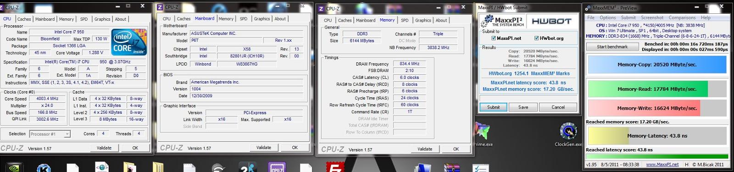Click Validate in the CPU-Z Mainboard window
The image size is (734, 172).
point(264,148)
